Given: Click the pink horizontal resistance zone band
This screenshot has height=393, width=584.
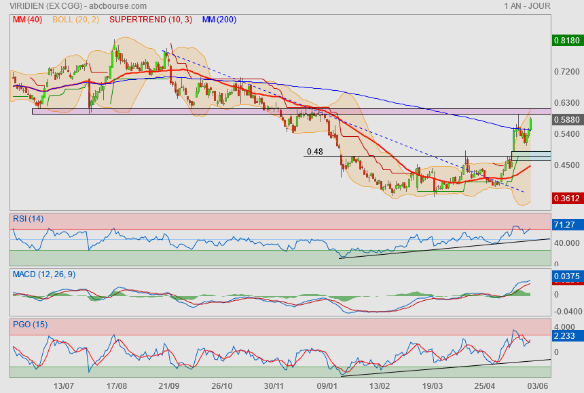Looking at the screenshot, I should (204, 110).
